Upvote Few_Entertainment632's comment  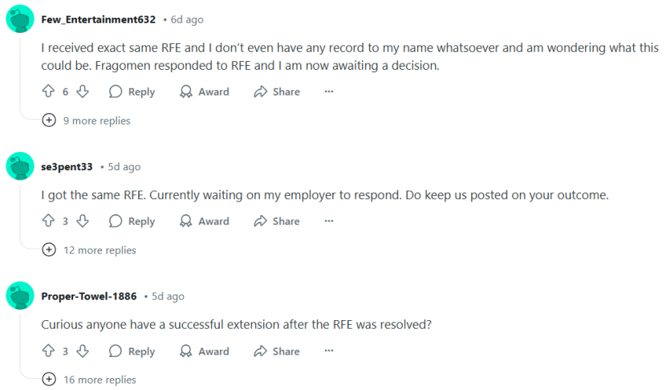(48, 91)
